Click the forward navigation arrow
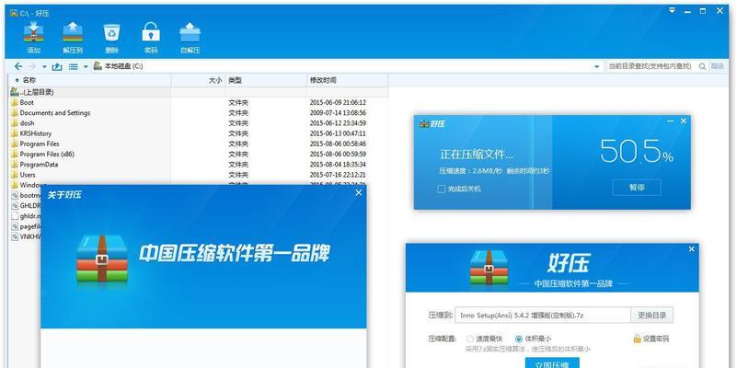737x368 pixels. click(32, 67)
